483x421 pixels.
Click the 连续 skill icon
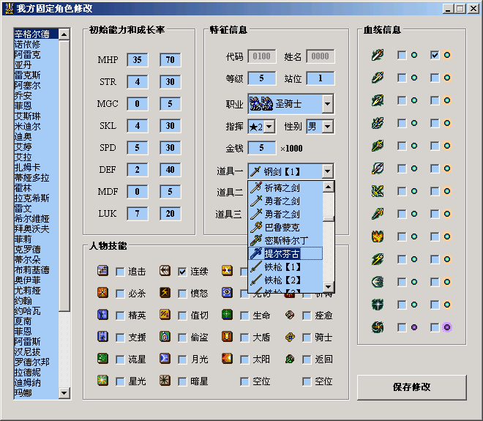(165, 271)
